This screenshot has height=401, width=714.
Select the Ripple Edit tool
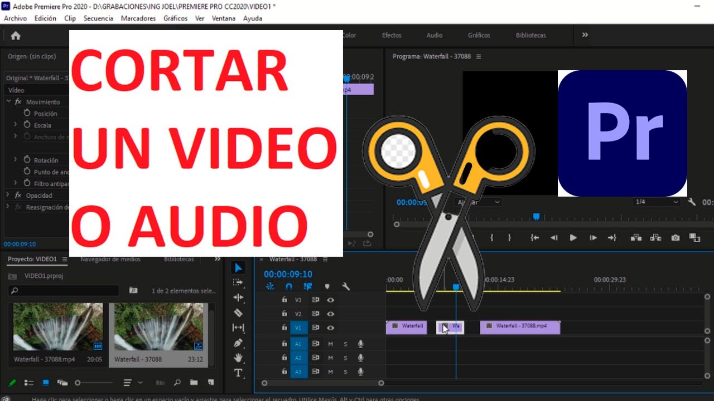(238, 298)
